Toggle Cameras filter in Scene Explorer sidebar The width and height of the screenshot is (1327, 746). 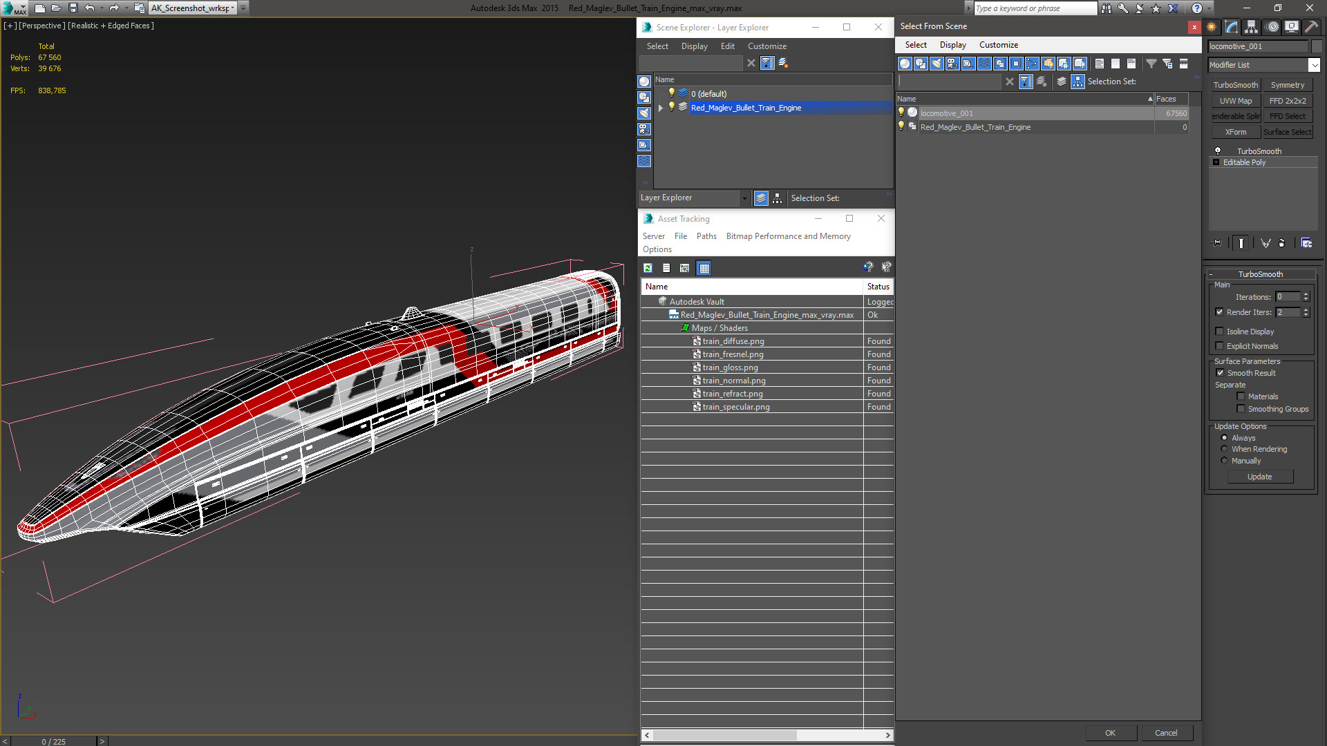click(644, 129)
